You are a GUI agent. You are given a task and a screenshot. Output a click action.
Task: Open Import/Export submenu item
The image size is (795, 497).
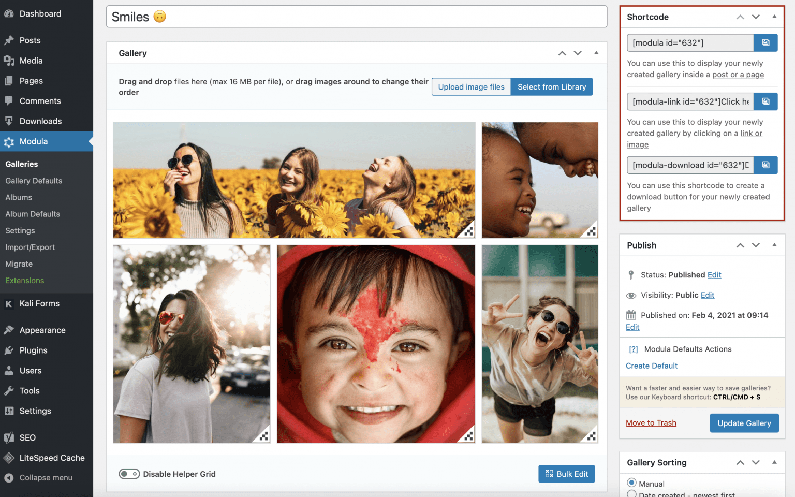tap(30, 247)
